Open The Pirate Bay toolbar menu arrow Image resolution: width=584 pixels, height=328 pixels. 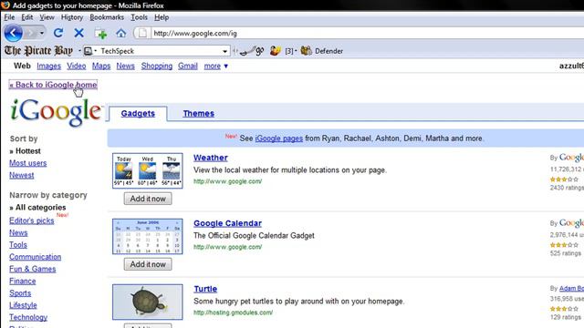[79, 51]
